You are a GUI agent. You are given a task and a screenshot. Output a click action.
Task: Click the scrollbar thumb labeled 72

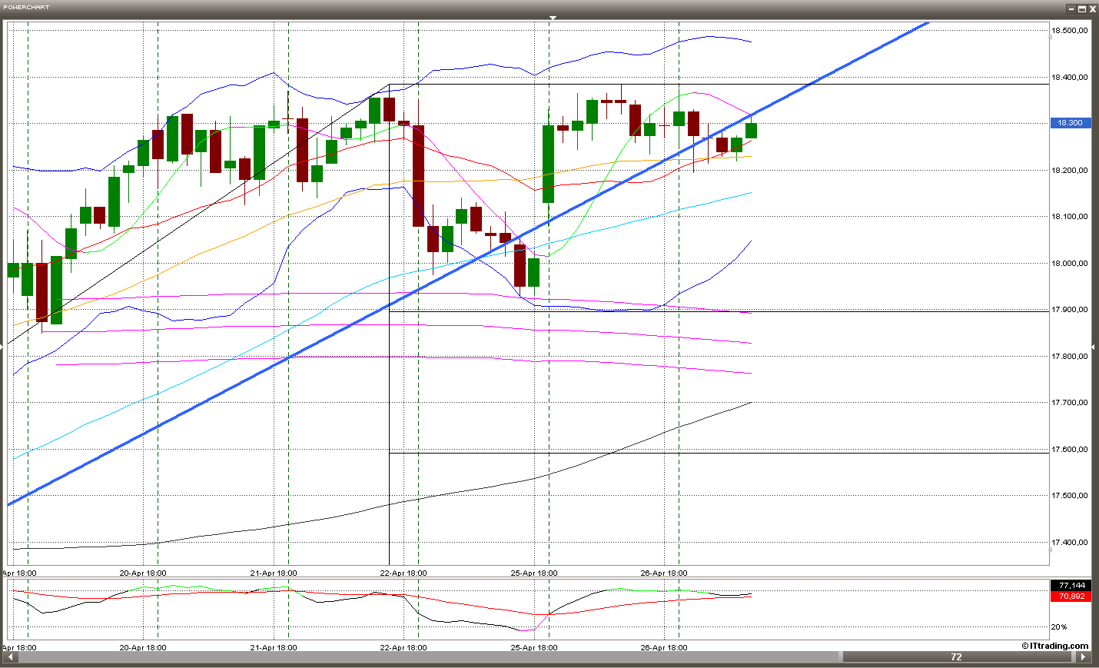957,657
